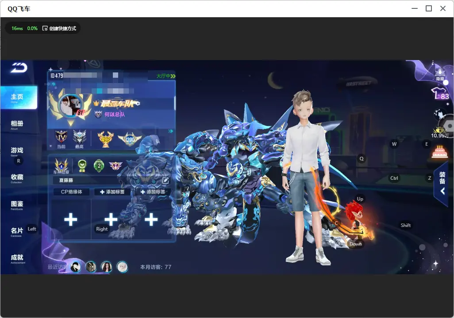Click the 车神勋章 medal icon
454x318 pixels.
[x=62, y=167]
